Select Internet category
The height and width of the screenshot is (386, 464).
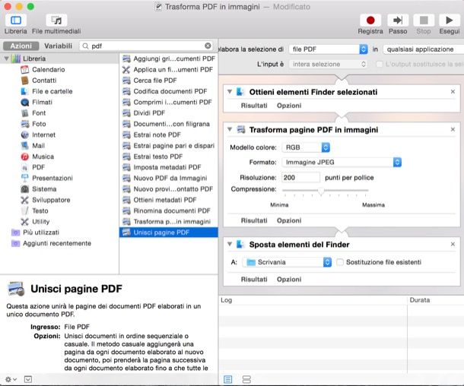(43, 134)
